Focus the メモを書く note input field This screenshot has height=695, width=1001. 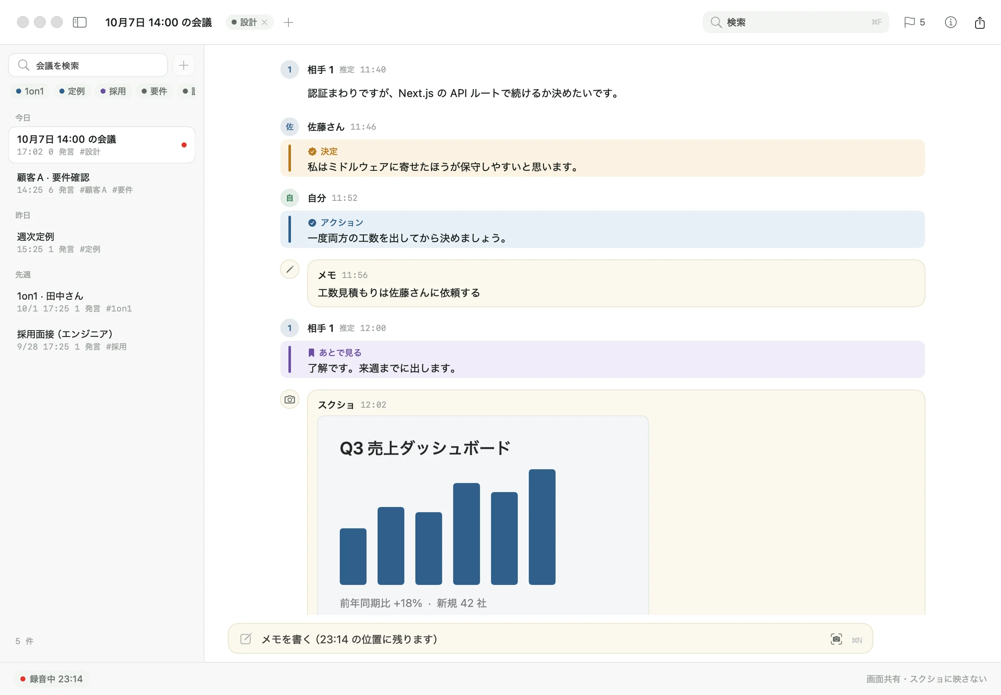point(550,639)
